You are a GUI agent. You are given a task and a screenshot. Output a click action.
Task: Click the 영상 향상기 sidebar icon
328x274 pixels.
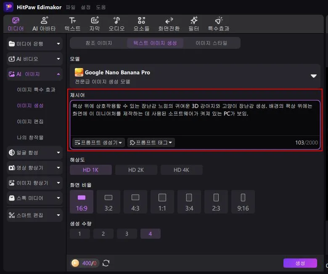pyautogui.click(x=12, y=168)
